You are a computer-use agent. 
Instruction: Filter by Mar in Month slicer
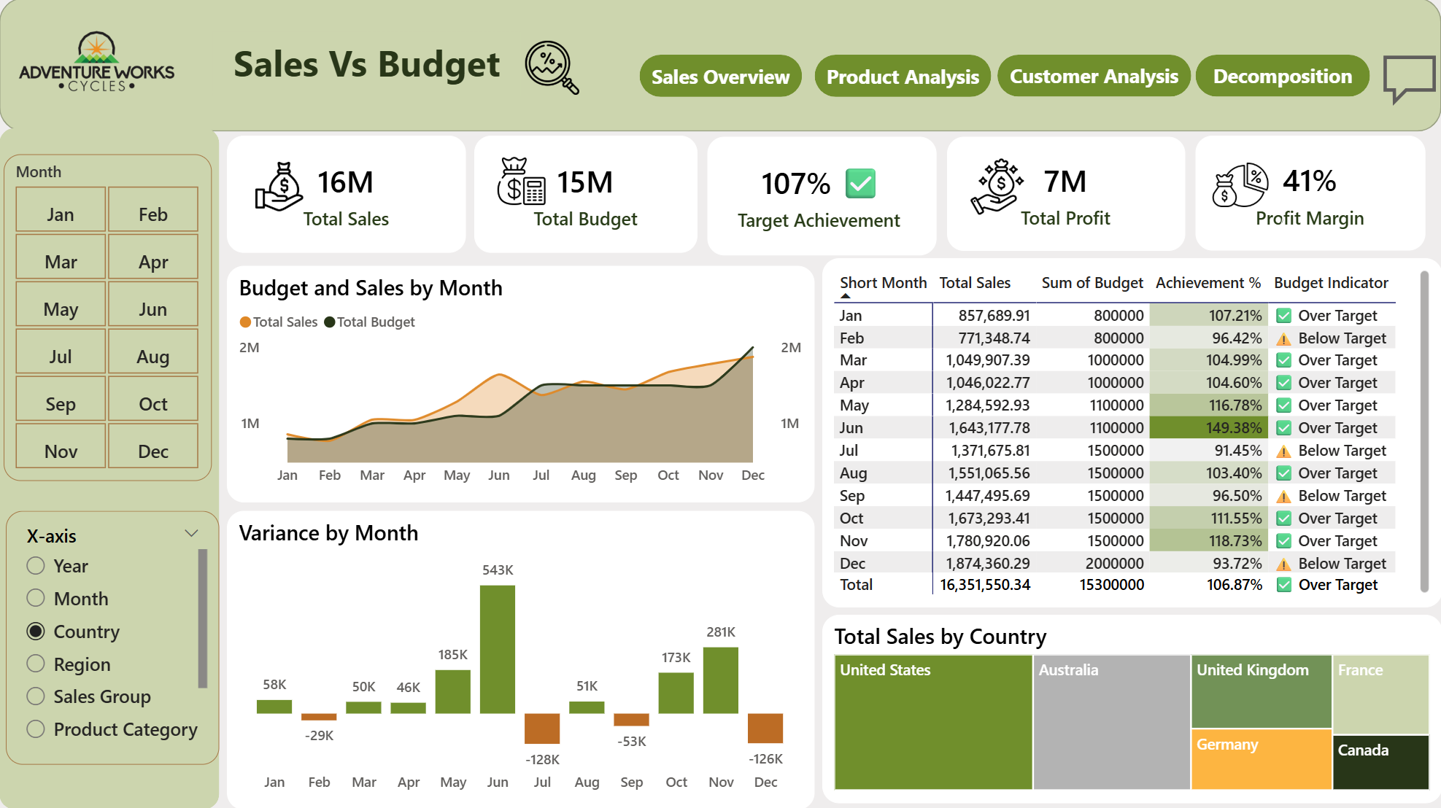[61, 257]
